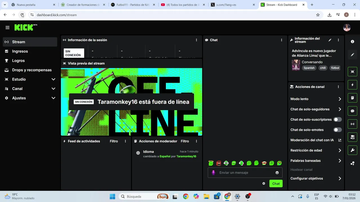Open Logros in the sidebar
The image size is (360, 202).
coord(30,61)
